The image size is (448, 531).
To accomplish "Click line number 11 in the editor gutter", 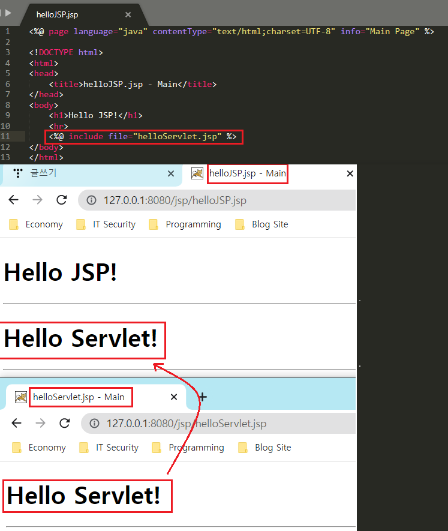I will point(5,136).
